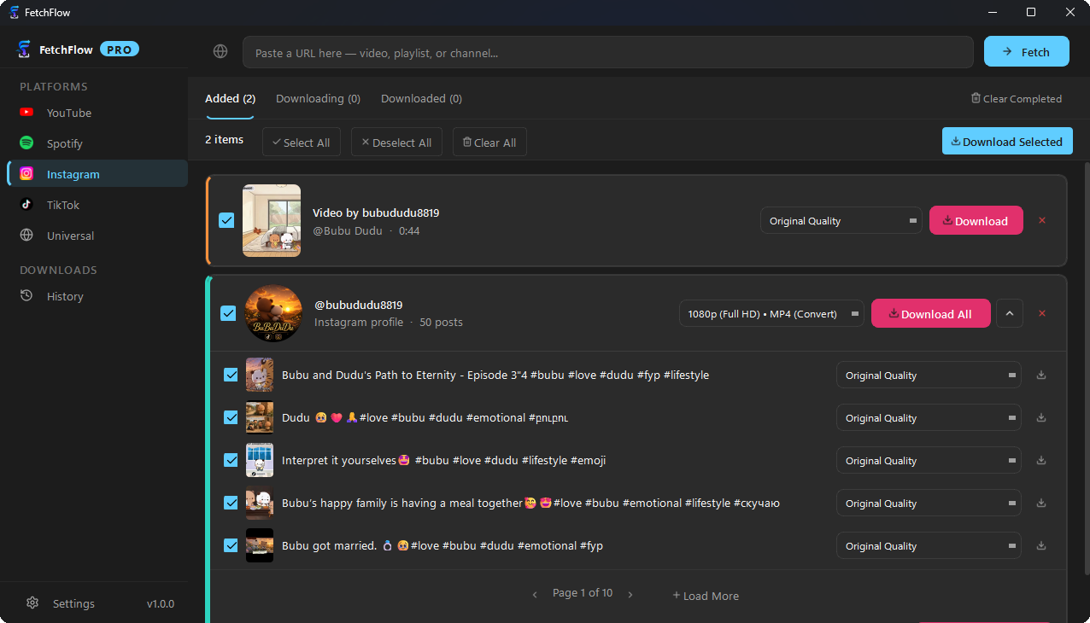Uncheck the 'Bubu got married' checkbox
This screenshot has height=623, width=1090.
(x=231, y=545)
